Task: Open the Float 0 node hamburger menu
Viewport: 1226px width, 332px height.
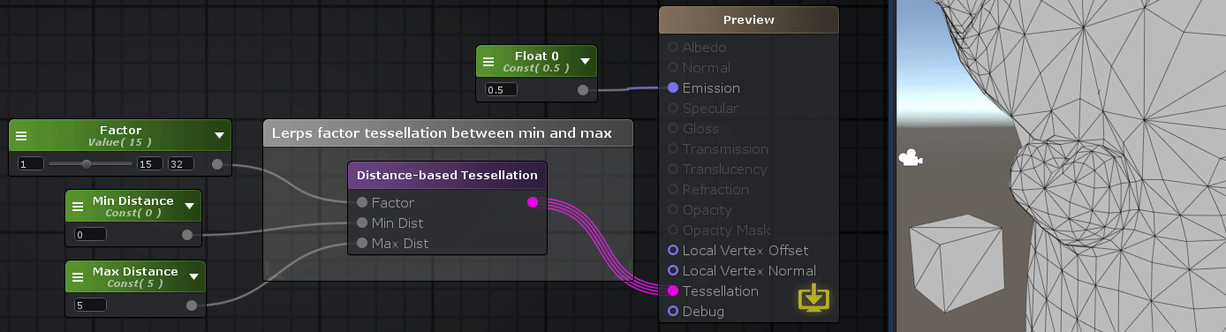Action: 488,62
